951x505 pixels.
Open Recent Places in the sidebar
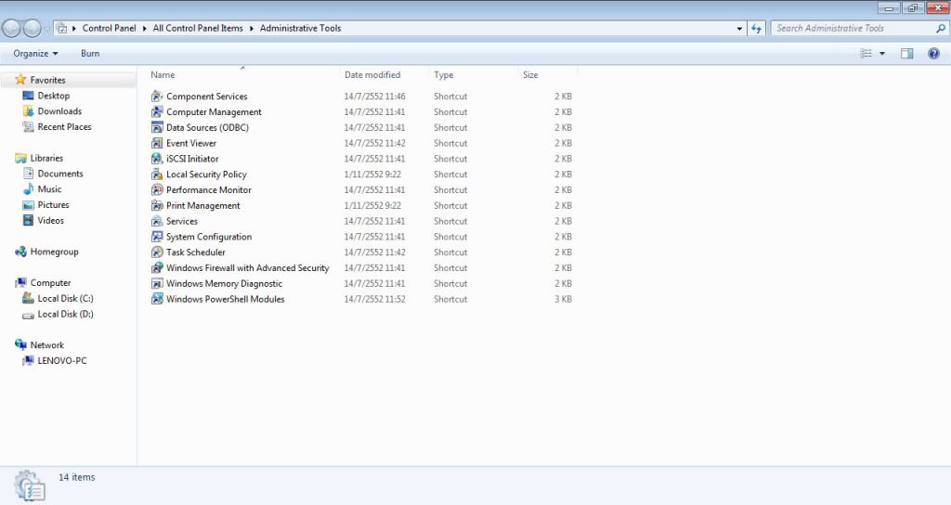pos(64,126)
